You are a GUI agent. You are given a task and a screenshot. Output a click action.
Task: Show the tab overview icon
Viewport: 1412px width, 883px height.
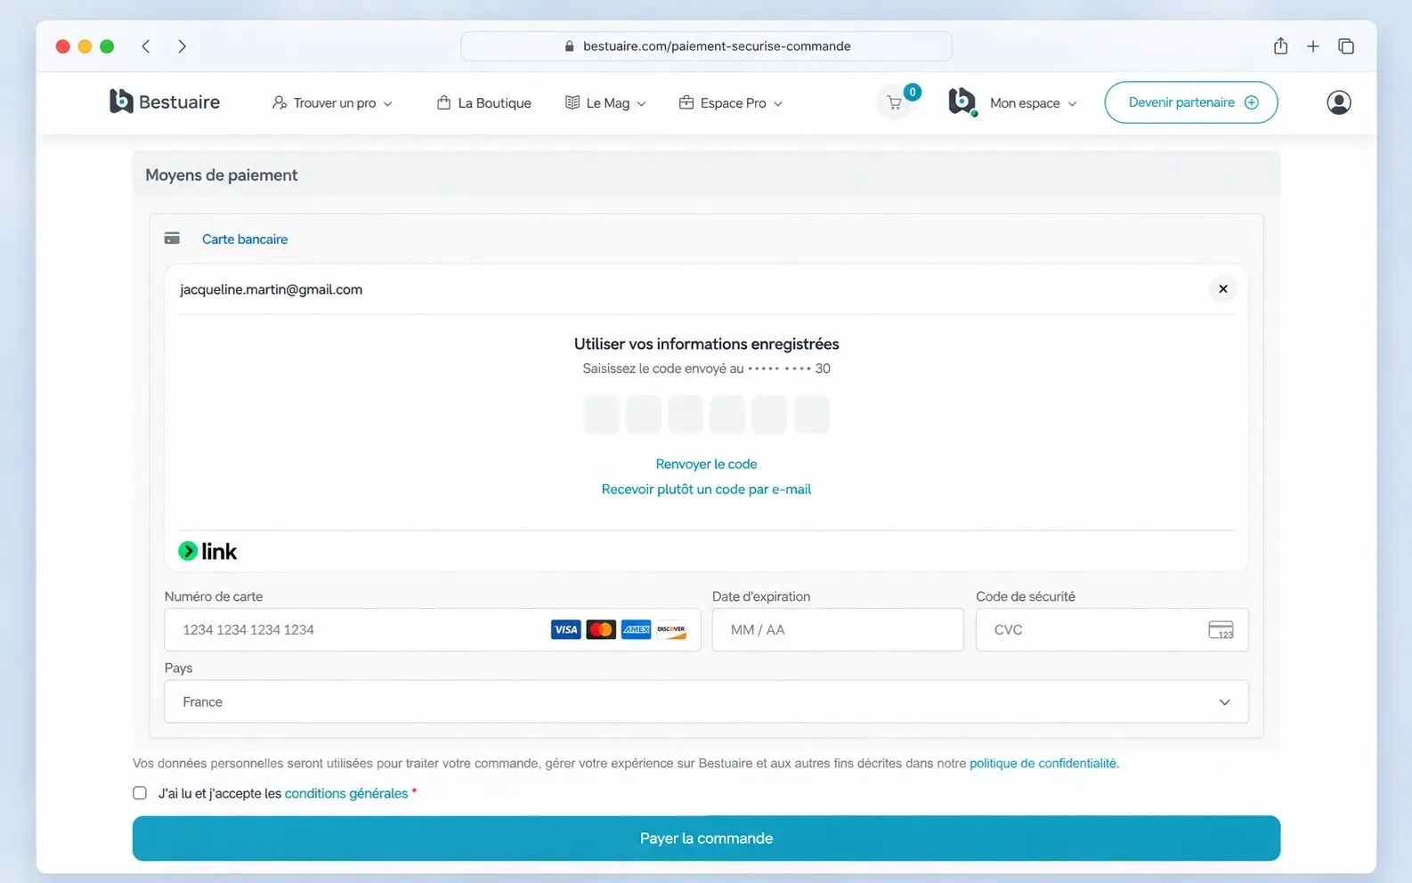pyautogui.click(x=1346, y=46)
